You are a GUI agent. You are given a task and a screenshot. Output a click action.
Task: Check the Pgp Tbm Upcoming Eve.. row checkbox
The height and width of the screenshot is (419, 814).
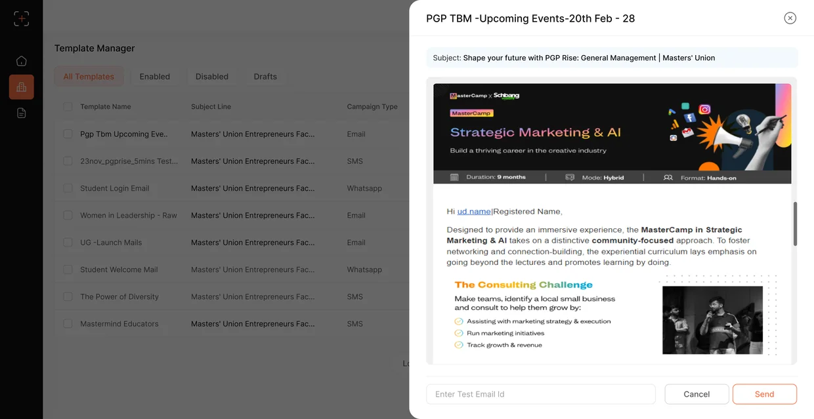(68, 134)
